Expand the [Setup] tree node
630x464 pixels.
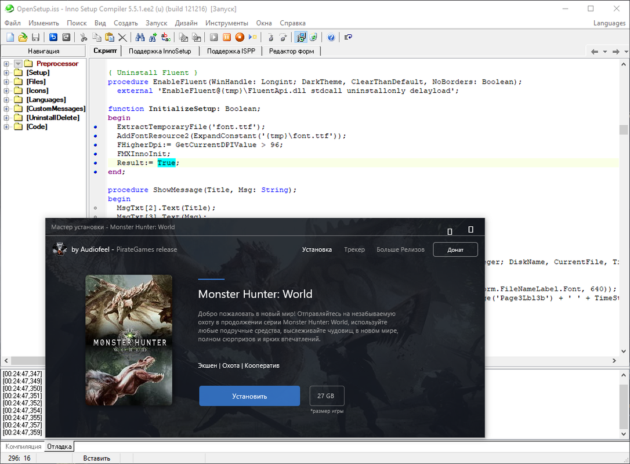pyautogui.click(x=6, y=72)
